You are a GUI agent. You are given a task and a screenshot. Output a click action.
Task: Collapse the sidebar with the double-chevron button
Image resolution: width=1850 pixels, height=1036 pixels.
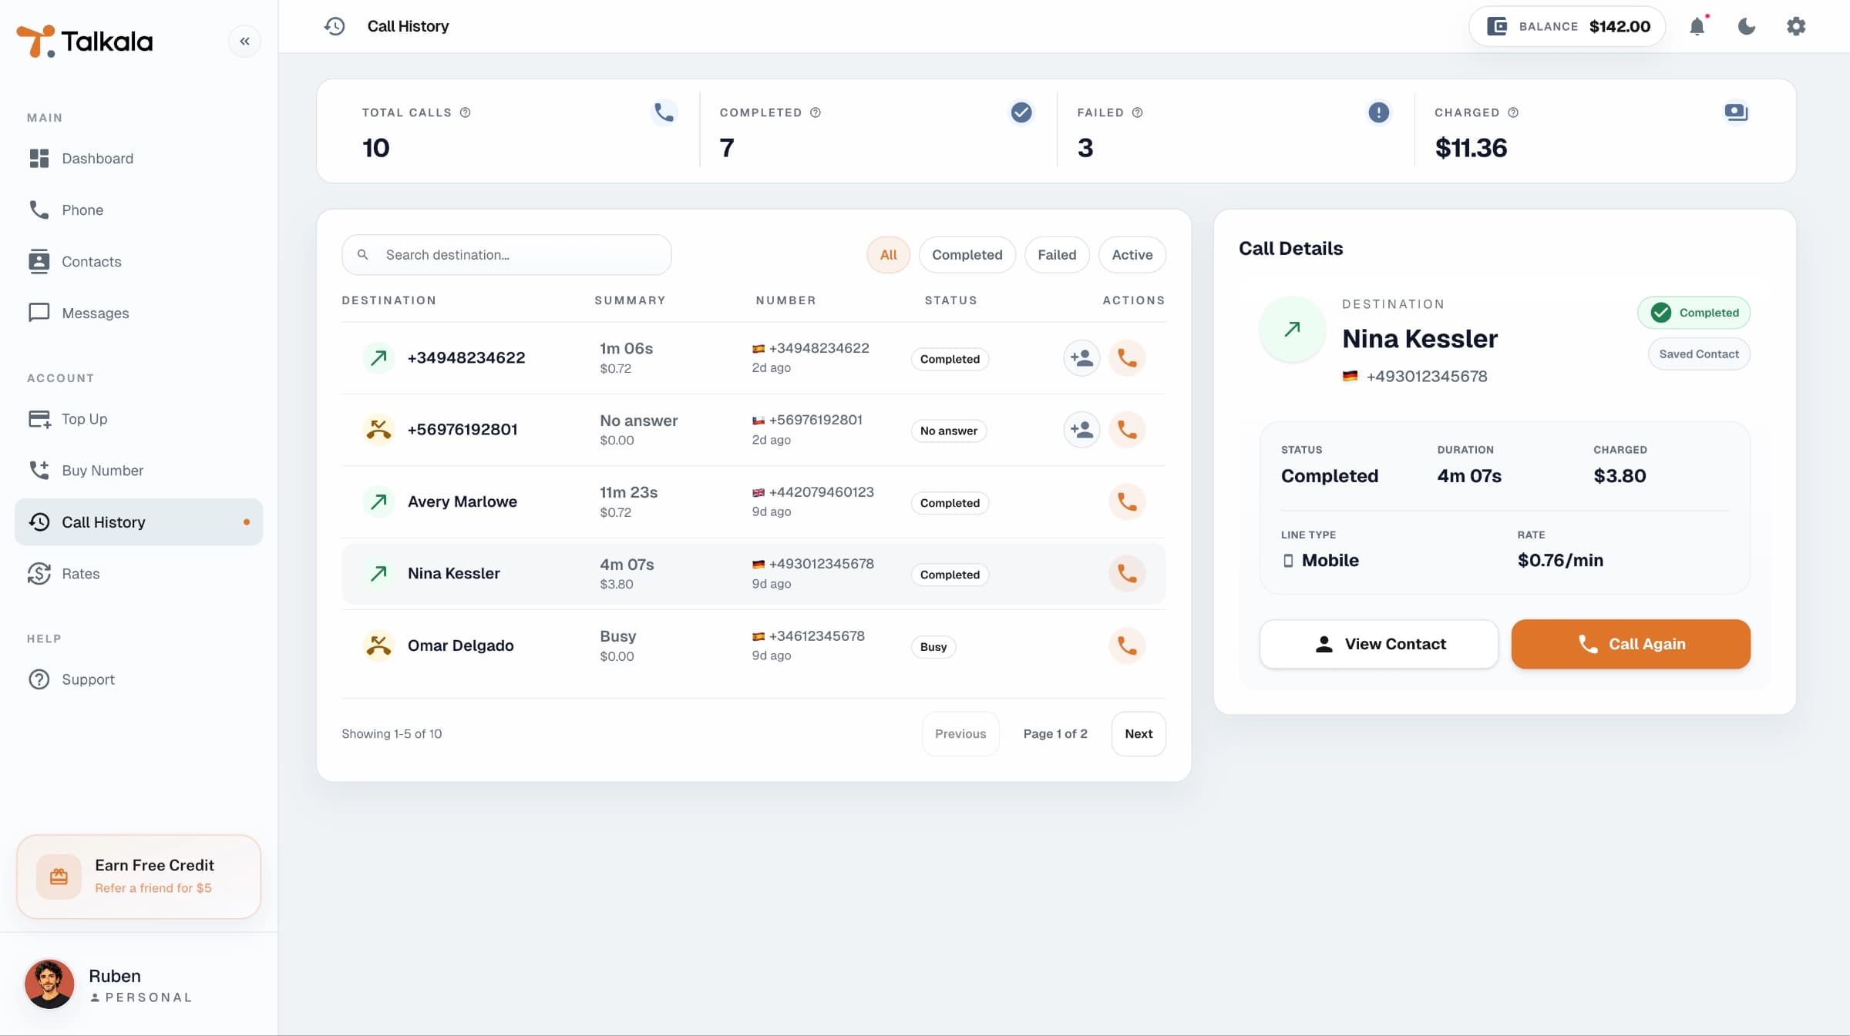tap(244, 41)
